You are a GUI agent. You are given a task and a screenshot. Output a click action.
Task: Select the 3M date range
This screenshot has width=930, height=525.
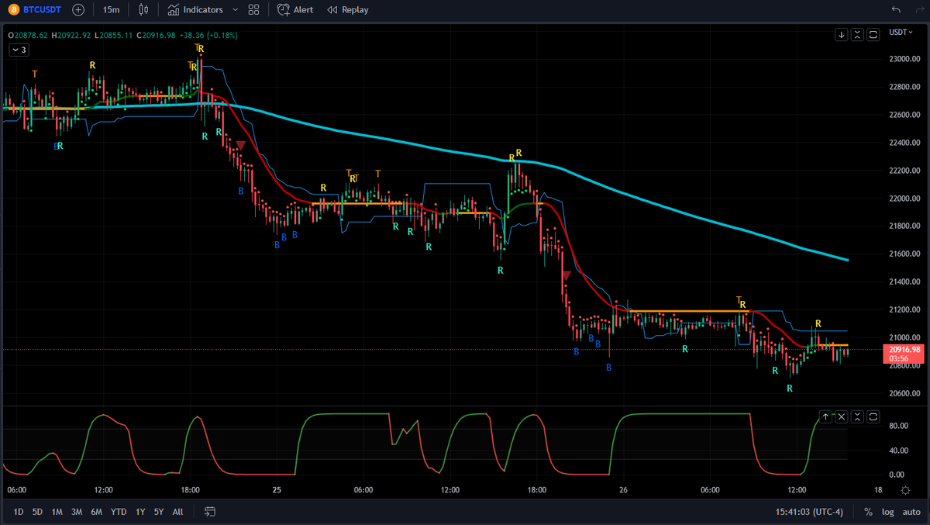[77, 512]
